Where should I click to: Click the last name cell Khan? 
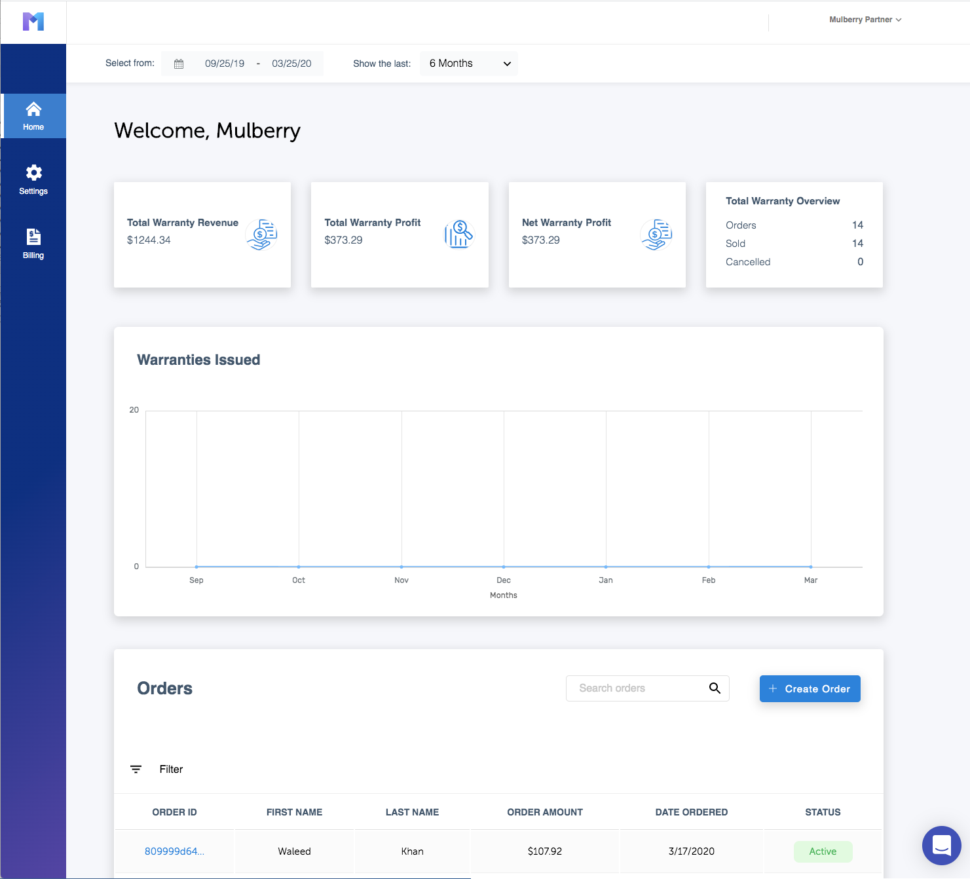[x=412, y=851]
